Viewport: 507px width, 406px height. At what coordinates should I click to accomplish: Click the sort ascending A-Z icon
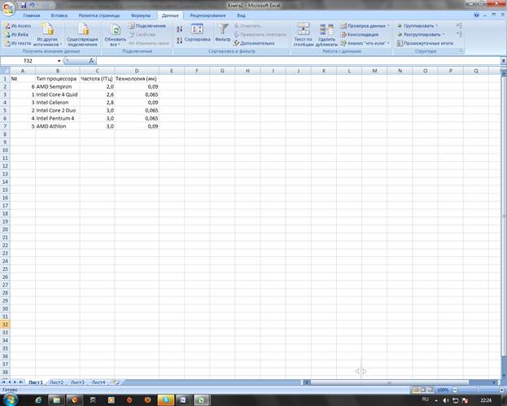pyautogui.click(x=180, y=29)
